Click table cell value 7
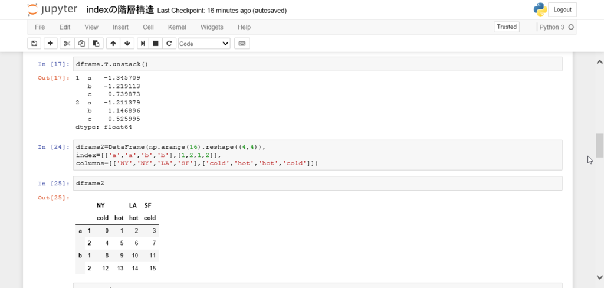604x288 pixels. [154, 243]
